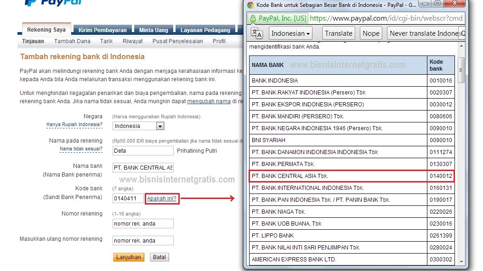
Task: Open the Minta Uang tab
Action: (x=153, y=30)
